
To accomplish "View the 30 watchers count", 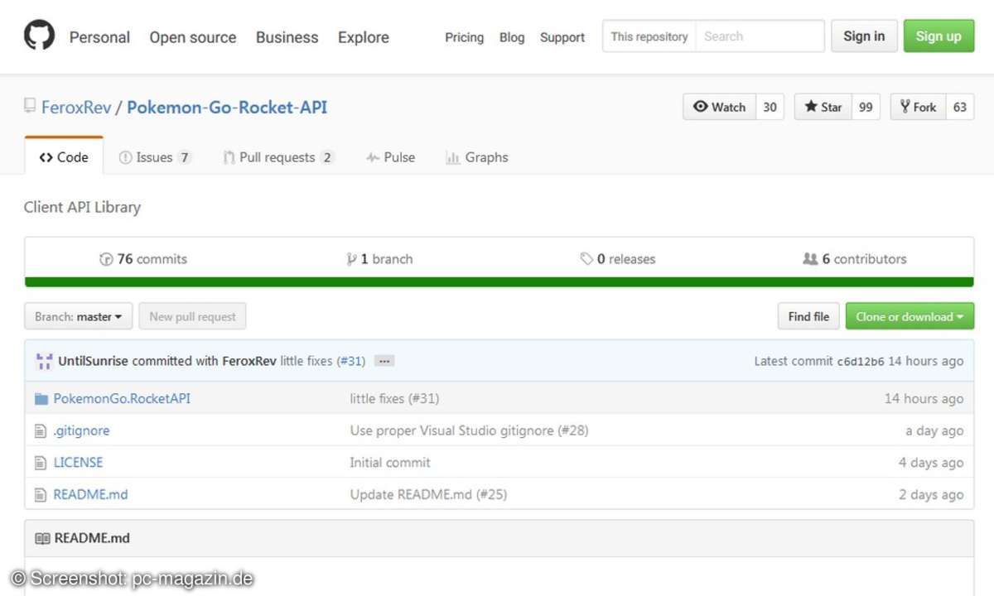I will click(x=770, y=107).
